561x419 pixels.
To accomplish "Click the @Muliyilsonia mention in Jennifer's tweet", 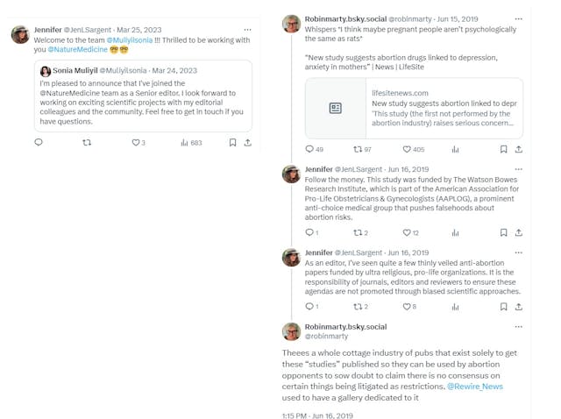I will coord(130,40).
